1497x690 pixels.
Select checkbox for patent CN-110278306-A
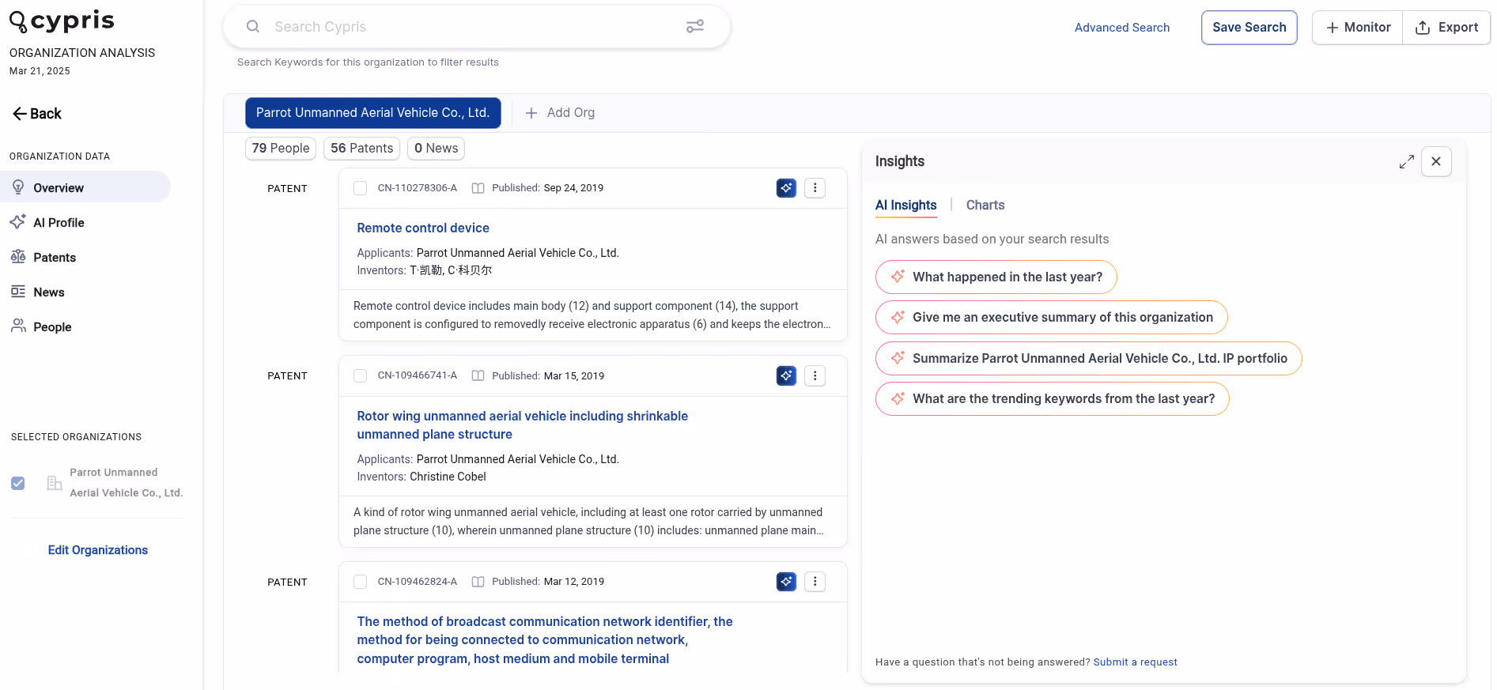coord(361,188)
